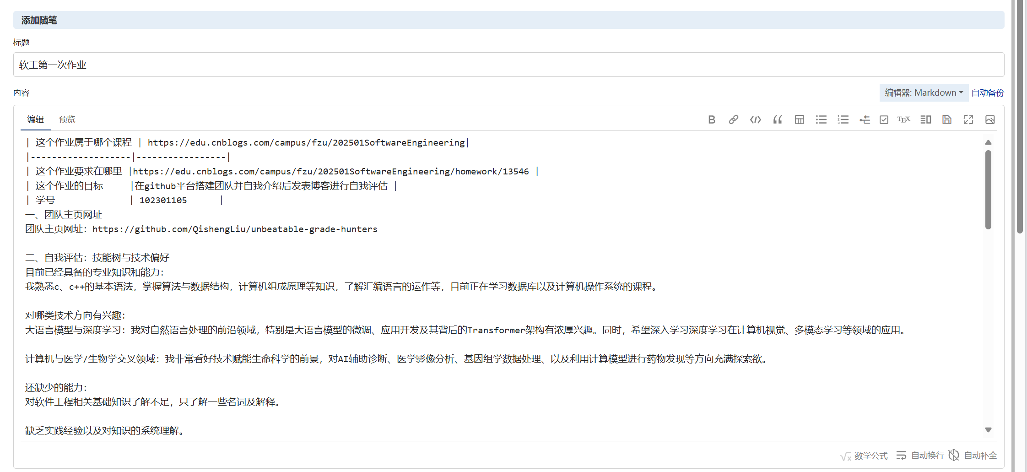Toggle bold formatting in the toolbar
The image size is (1027, 472).
coord(712,119)
